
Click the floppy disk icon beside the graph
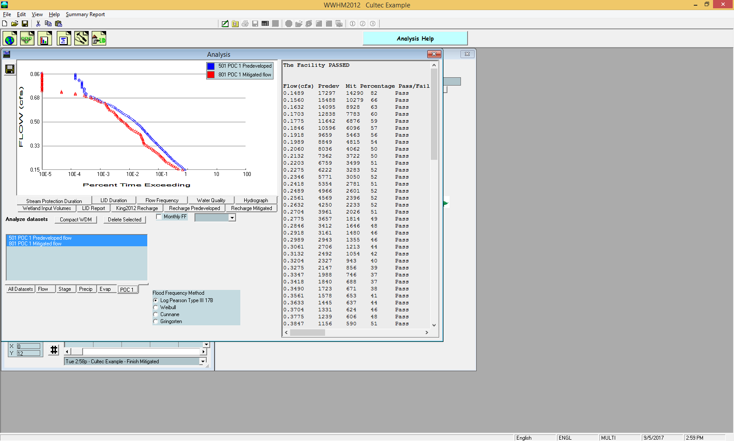click(10, 69)
